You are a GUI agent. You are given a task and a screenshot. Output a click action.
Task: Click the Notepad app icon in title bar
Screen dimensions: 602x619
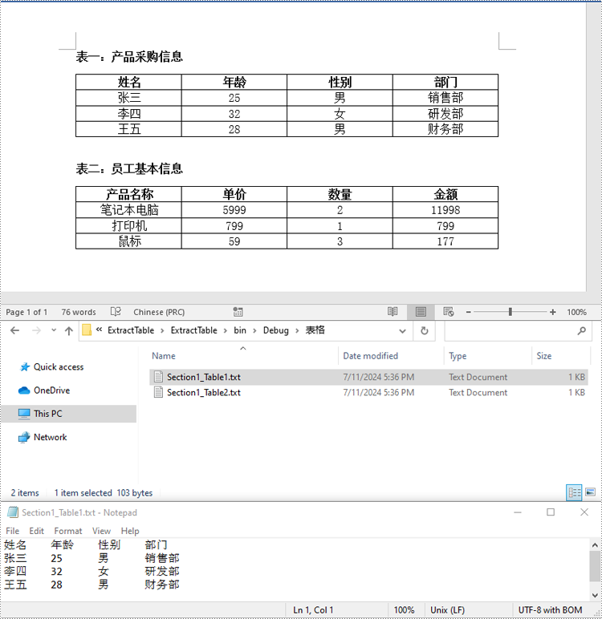tap(13, 512)
